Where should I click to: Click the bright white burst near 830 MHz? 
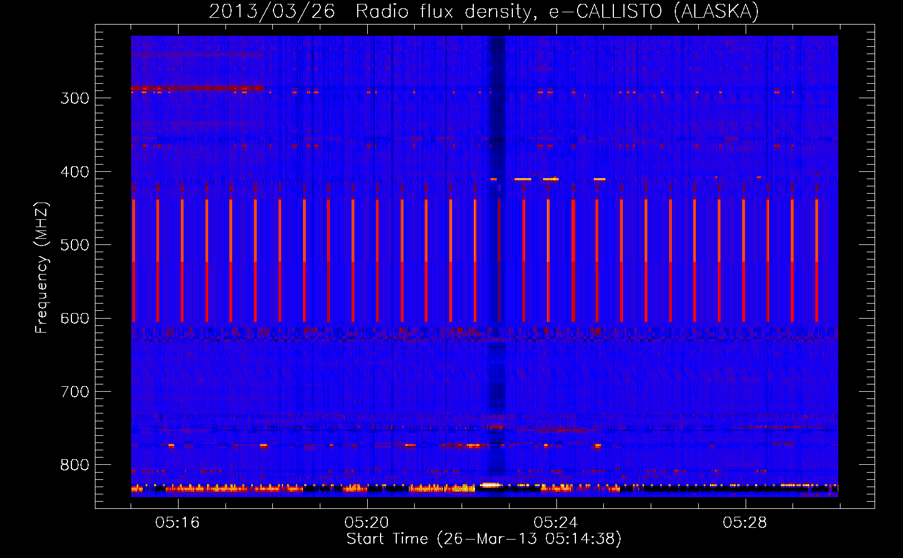490,485
